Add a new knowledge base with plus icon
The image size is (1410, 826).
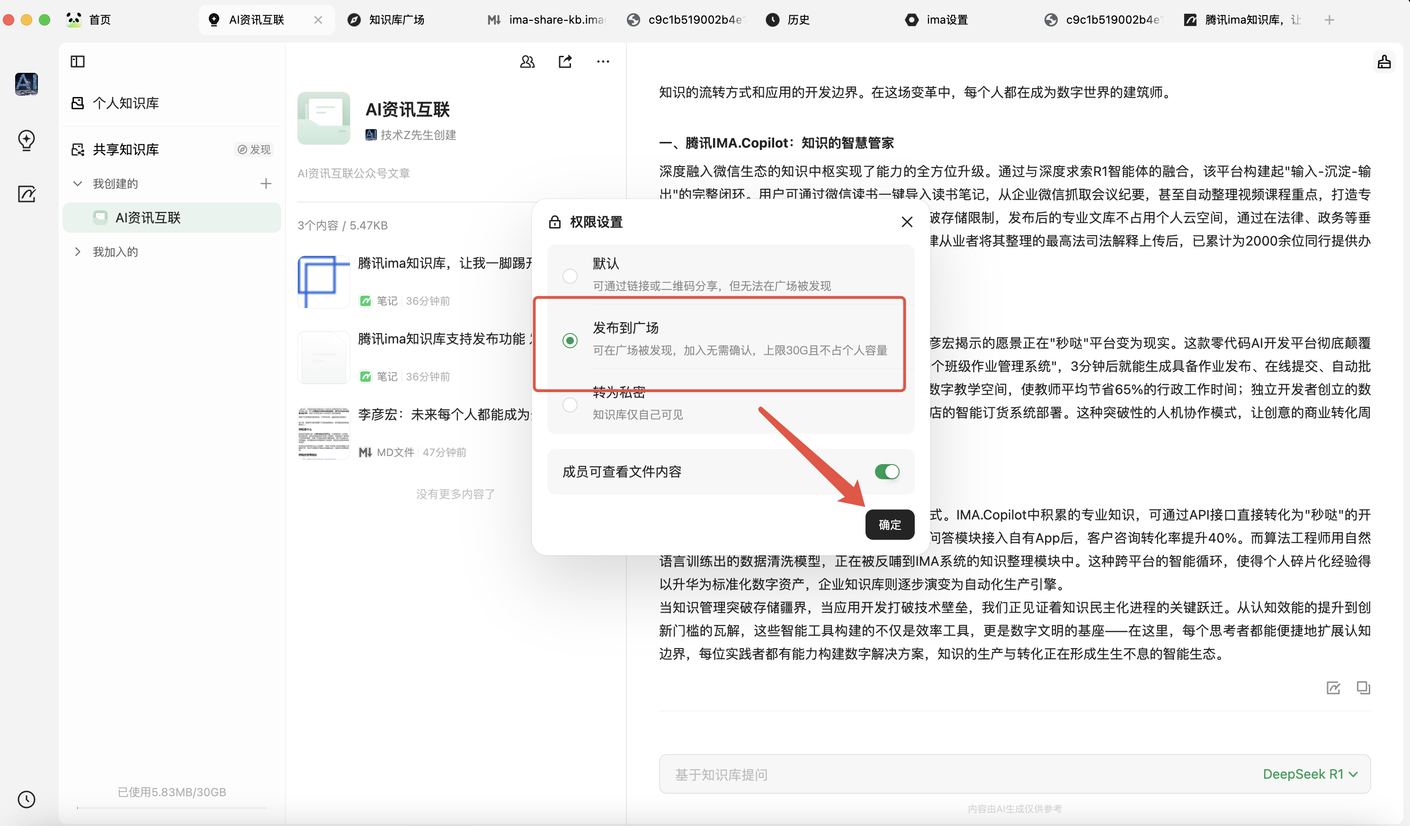click(x=266, y=184)
